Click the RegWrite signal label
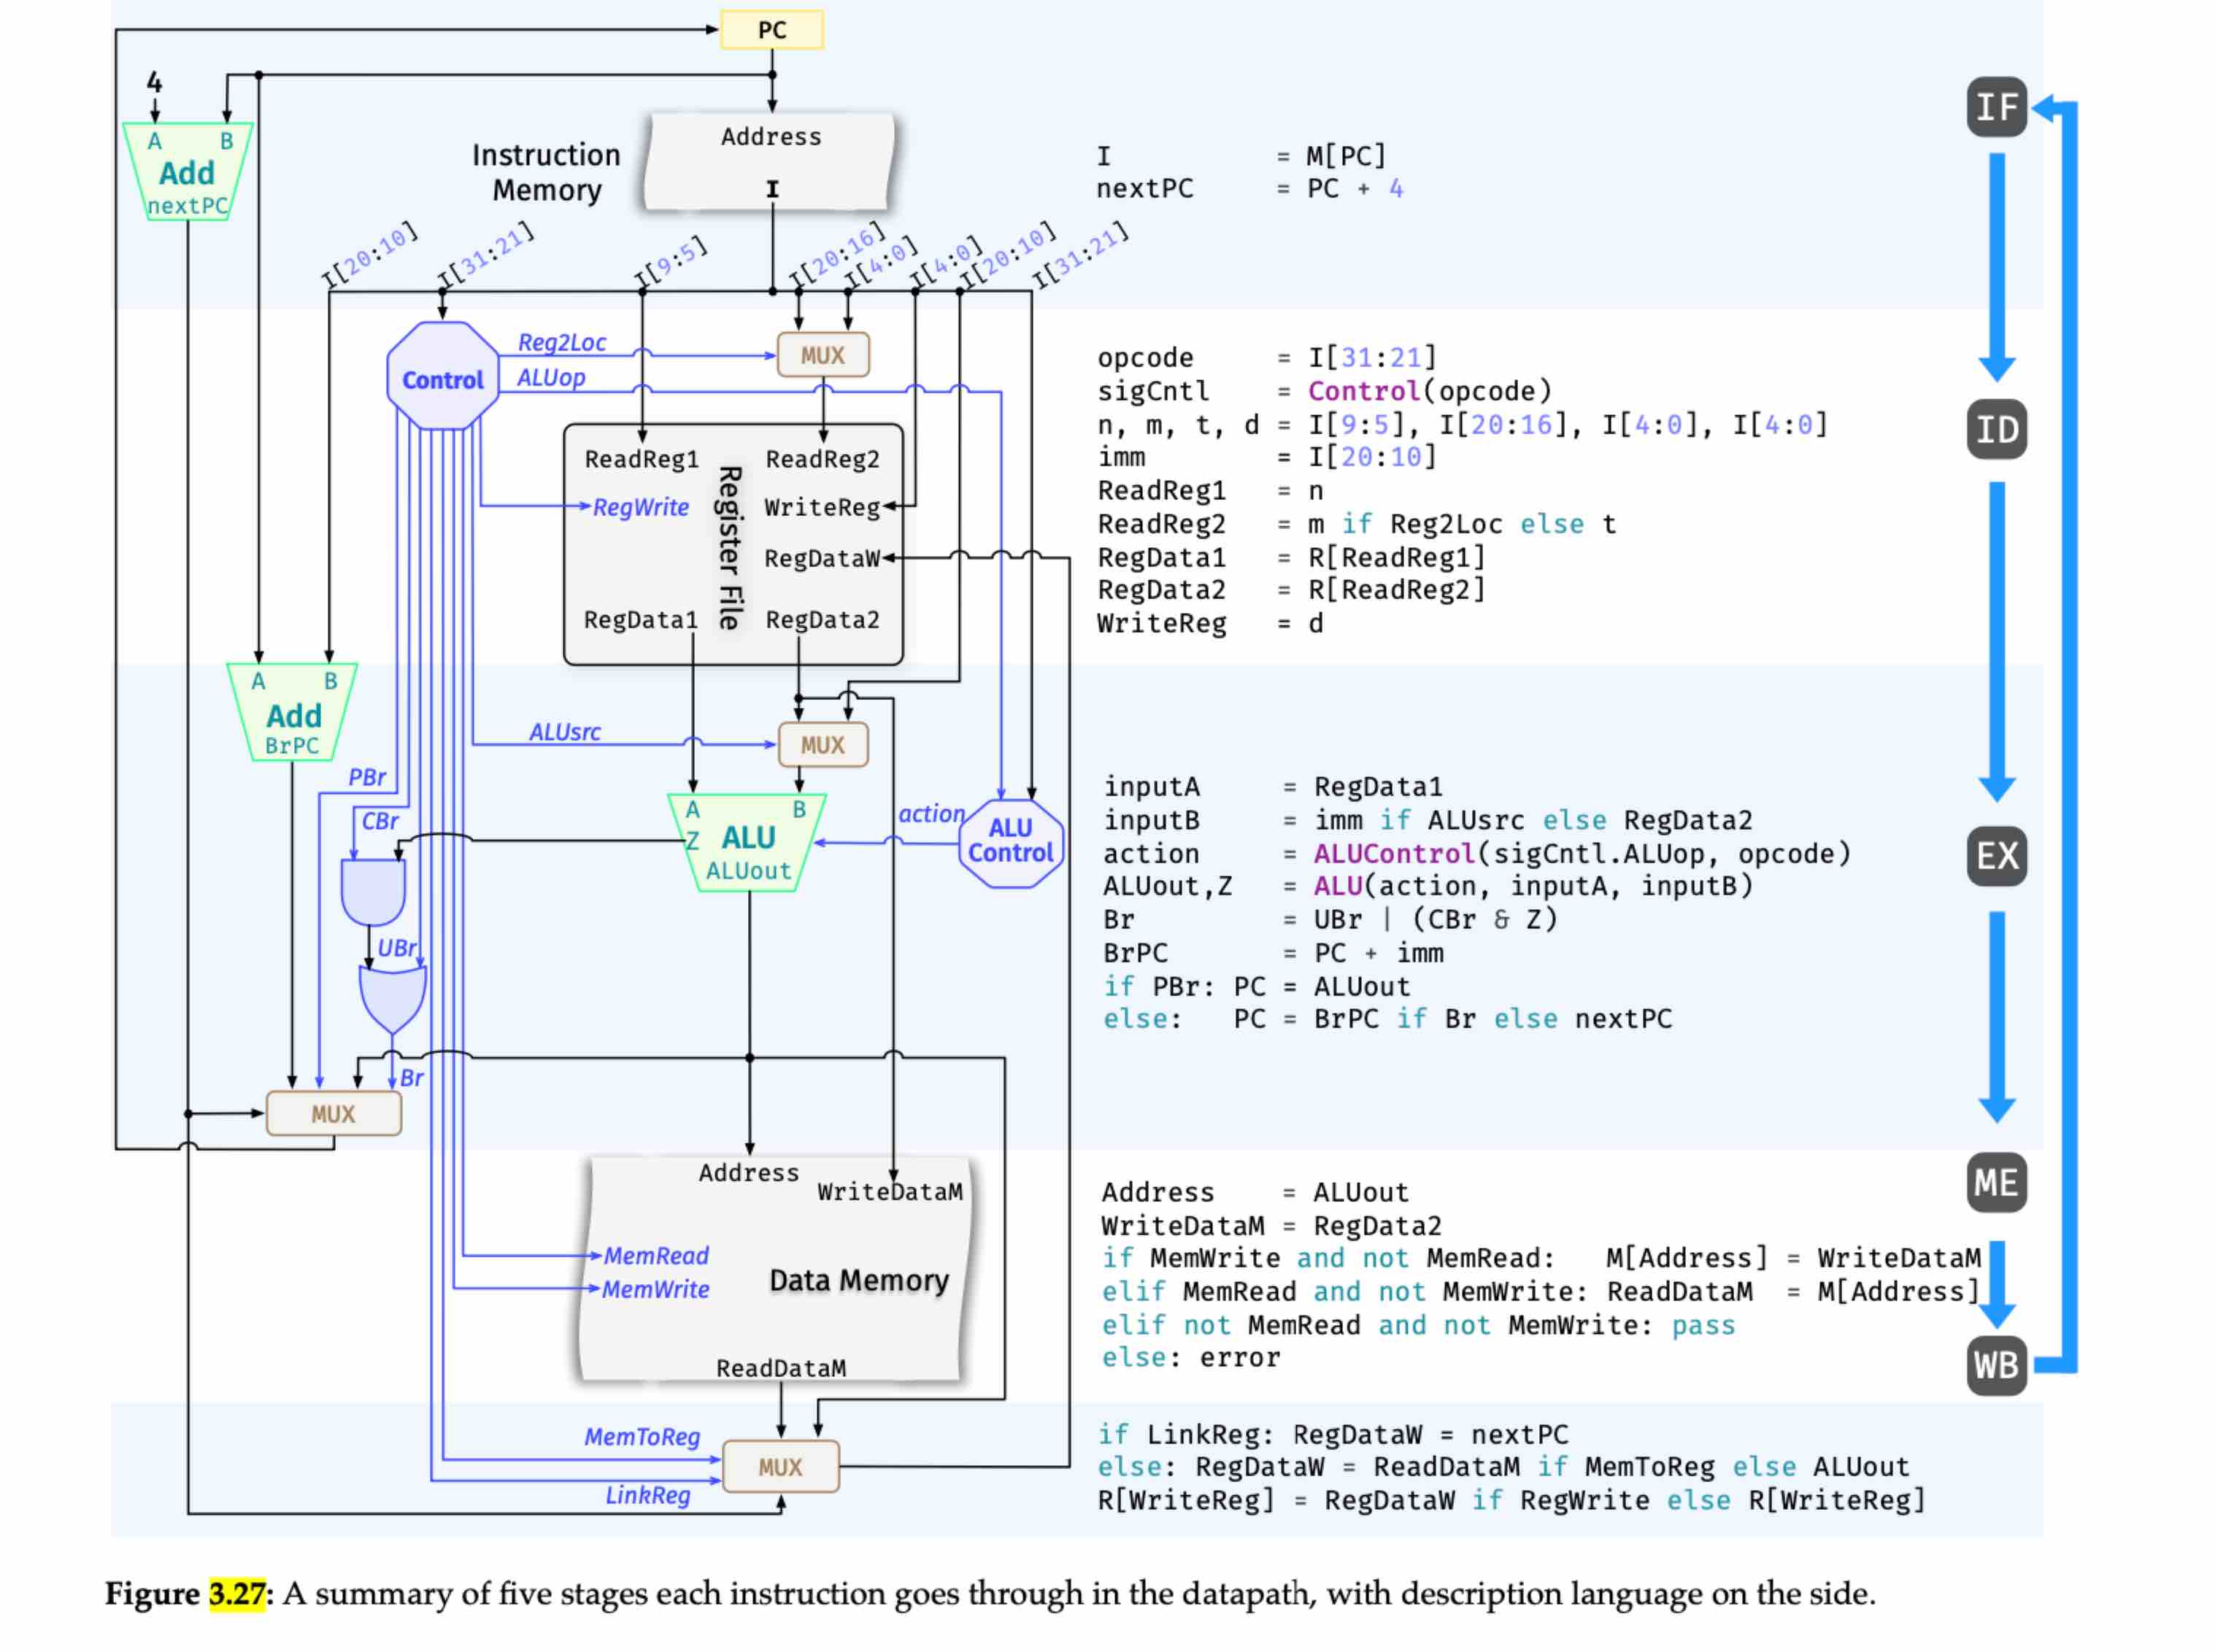Viewport: 2215px width, 1652px height. (640, 507)
